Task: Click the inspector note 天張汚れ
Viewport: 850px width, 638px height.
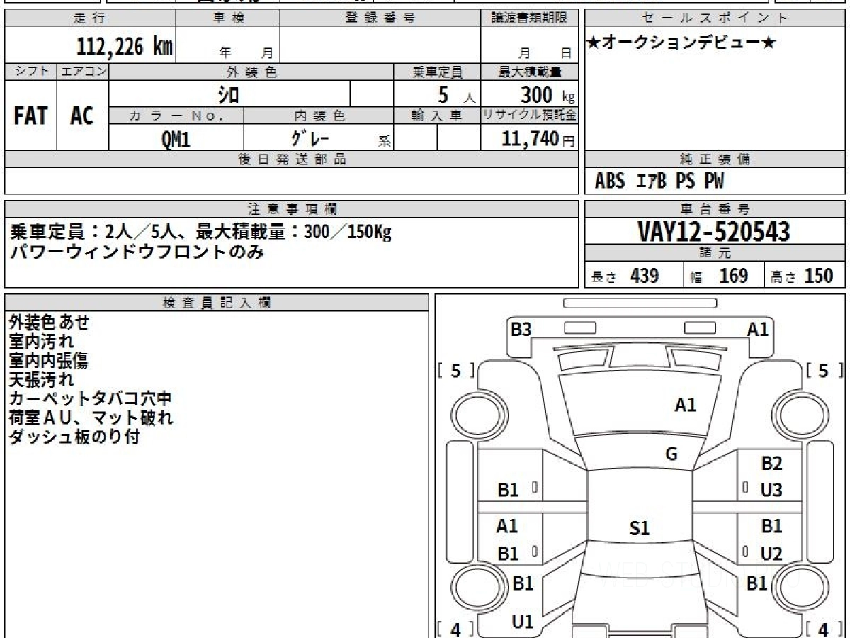Action: pos(42,380)
